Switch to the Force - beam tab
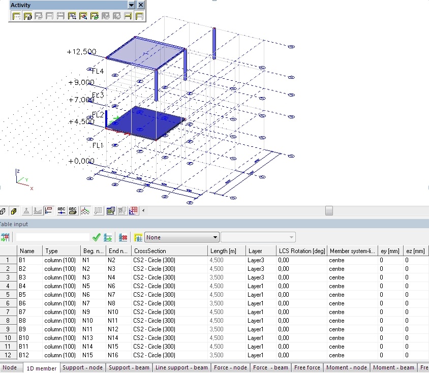 (270, 367)
